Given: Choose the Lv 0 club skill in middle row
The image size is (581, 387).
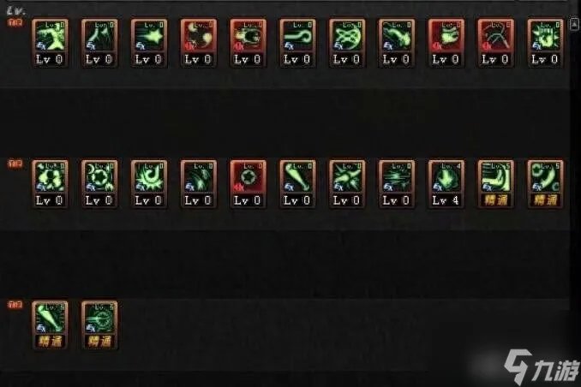Looking at the screenshot, I should pos(297,184).
